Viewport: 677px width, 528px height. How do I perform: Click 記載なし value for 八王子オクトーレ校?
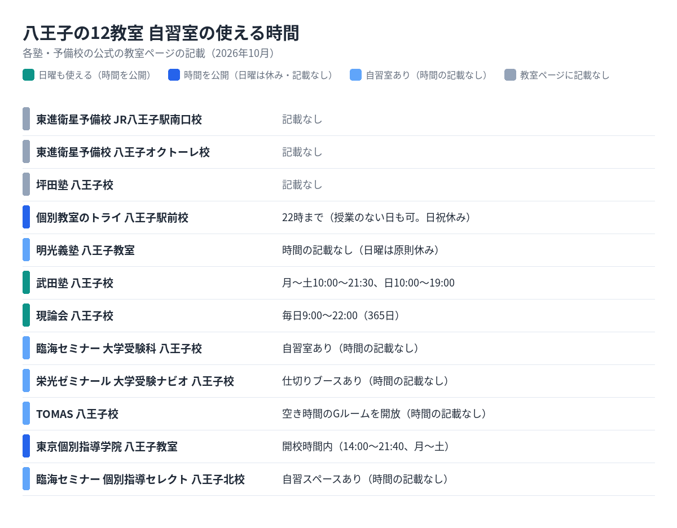click(302, 152)
